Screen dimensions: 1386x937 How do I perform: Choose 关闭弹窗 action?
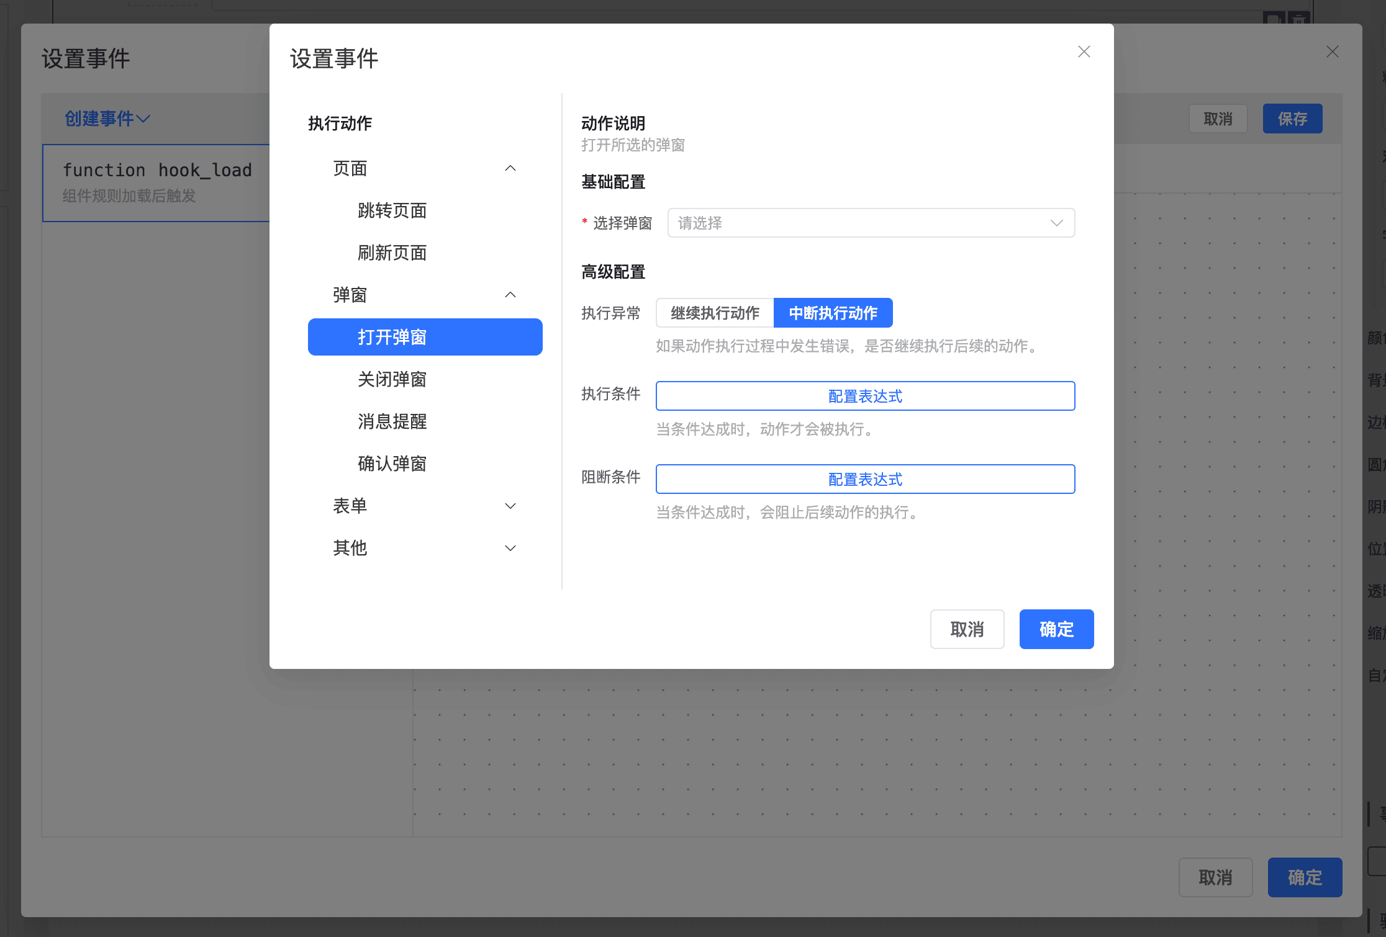click(392, 379)
